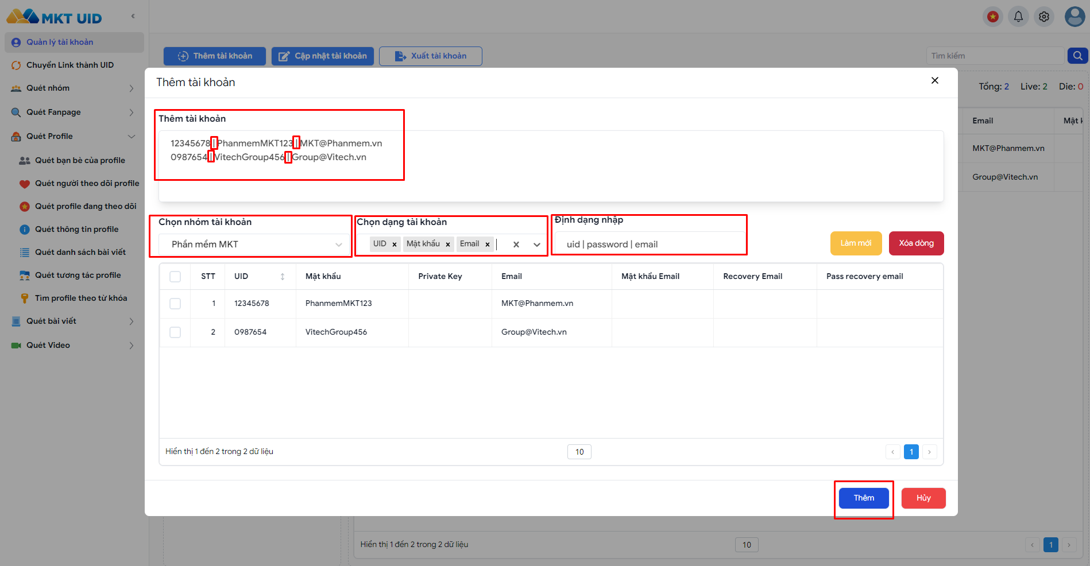This screenshot has width=1090, height=566.
Task: Expand the Quét bài viết chevron
Action: (131, 321)
